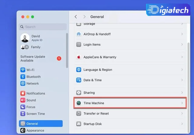The width and height of the screenshot is (194, 135).
Task: Open Sound settings label
Action: pos(31,100)
